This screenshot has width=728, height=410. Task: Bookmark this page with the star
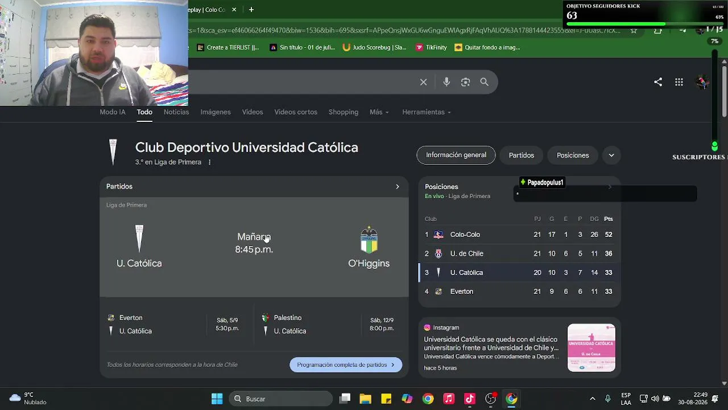tap(634, 31)
